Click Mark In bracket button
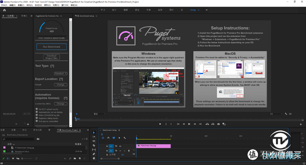This screenshot has height=165, width=306. 166,124
